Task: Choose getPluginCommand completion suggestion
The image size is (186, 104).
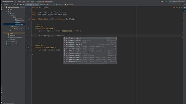Action: (90, 40)
